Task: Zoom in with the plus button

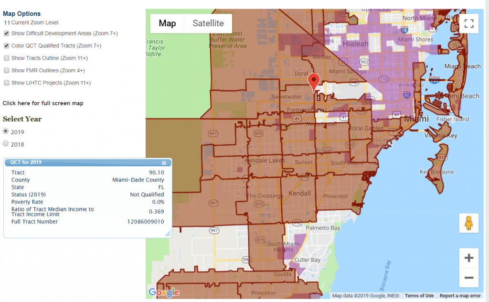Action: pyautogui.click(x=468, y=258)
